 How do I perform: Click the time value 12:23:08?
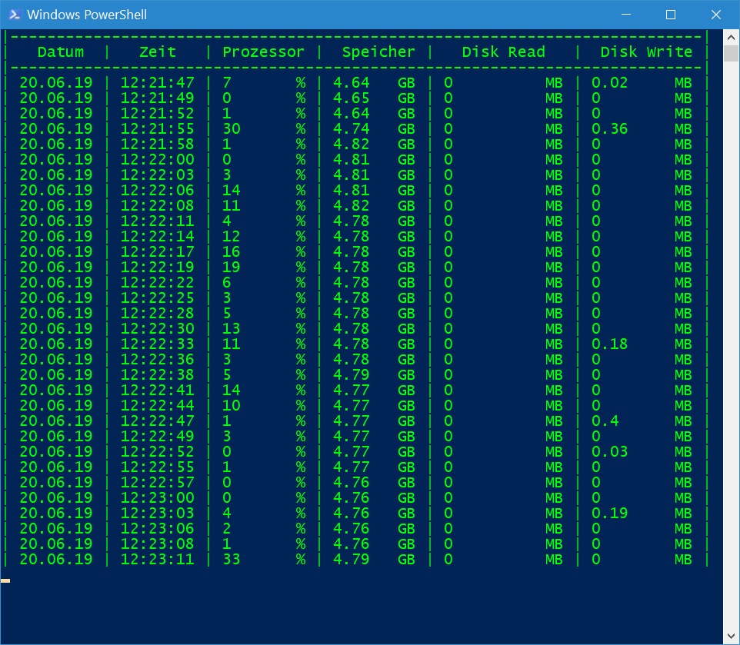(157, 544)
